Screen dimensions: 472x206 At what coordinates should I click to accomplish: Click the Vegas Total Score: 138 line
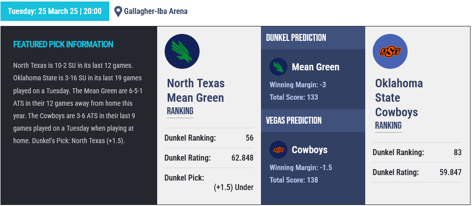293,180
